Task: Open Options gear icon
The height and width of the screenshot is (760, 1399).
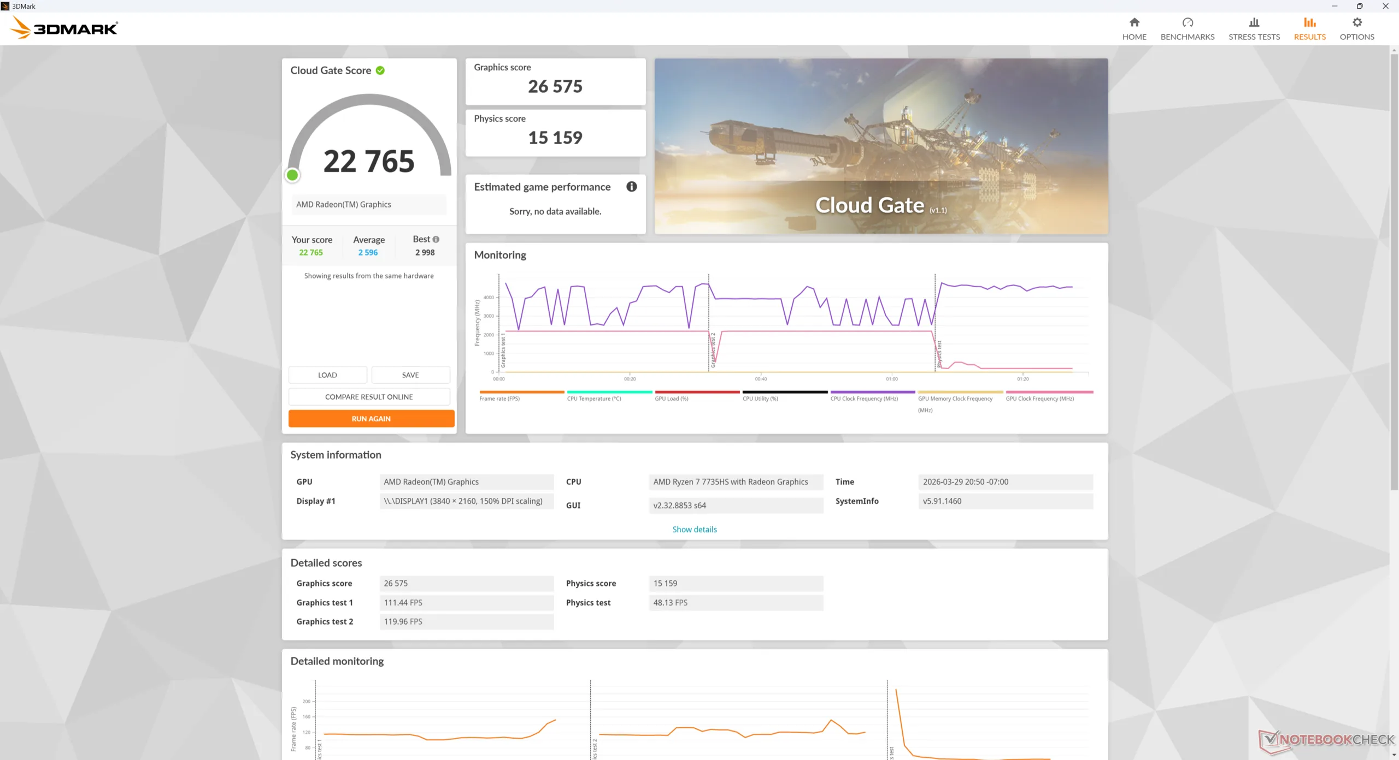Action: 1356,22
